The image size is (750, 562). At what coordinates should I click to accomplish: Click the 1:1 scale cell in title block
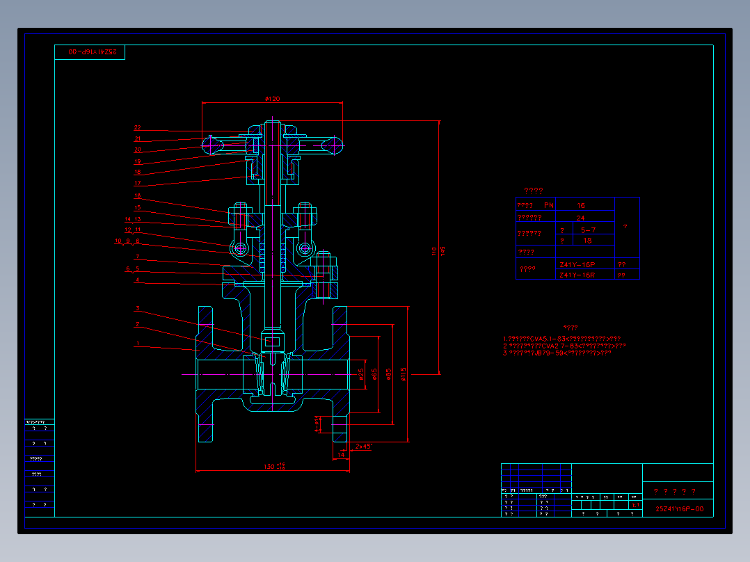635,504
